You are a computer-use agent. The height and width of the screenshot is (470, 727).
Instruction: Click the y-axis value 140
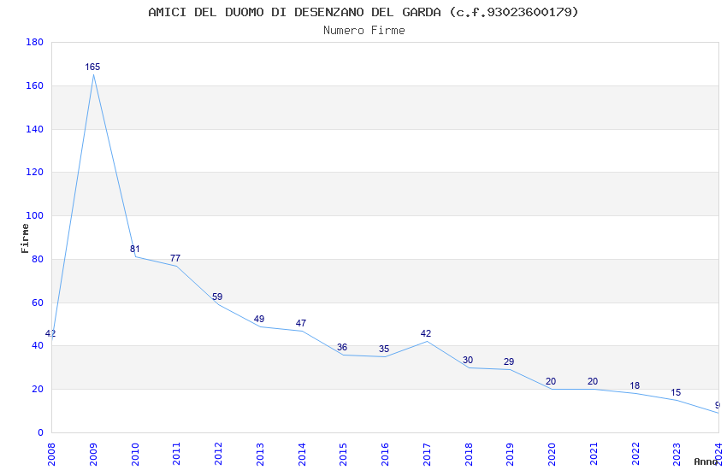pyautogui.click(x=35, y=129)
